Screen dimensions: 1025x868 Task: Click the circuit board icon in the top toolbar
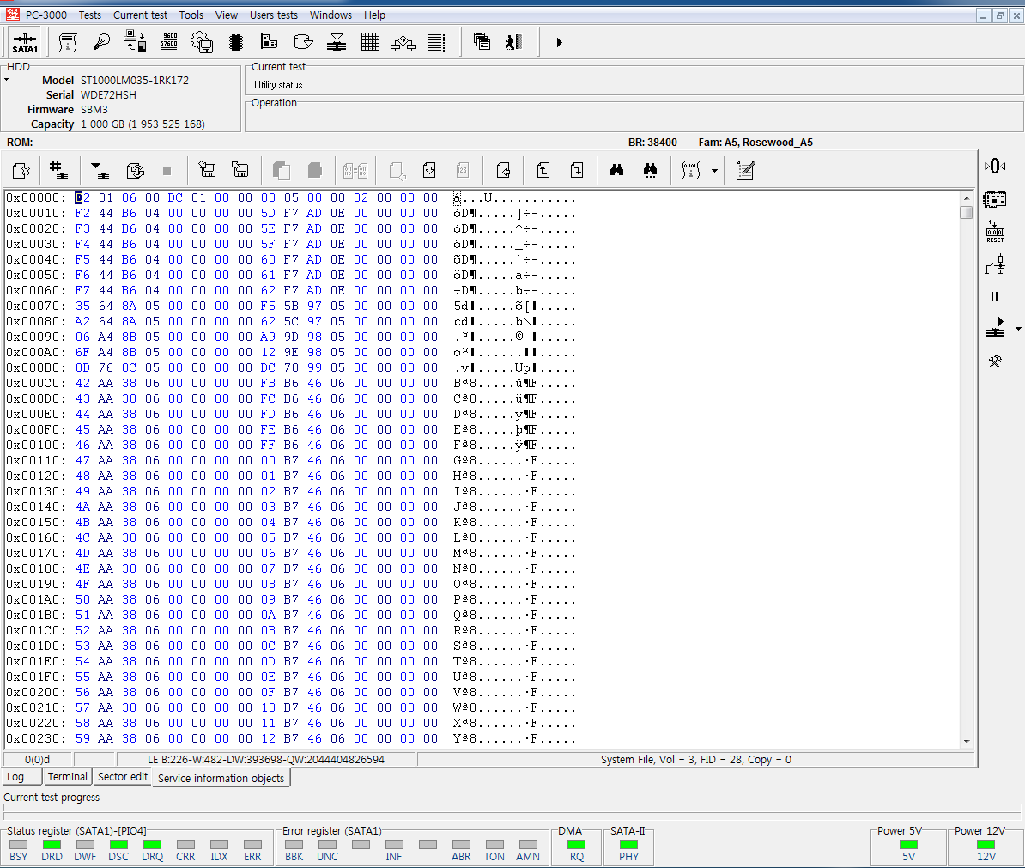(x=270, y=42)
